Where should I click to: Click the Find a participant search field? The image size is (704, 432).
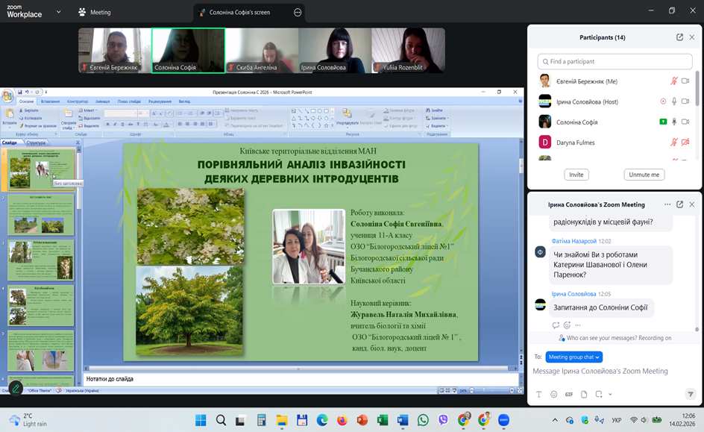point(615,61)
